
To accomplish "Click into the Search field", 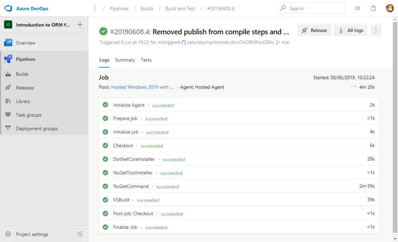I will (311, 9).
